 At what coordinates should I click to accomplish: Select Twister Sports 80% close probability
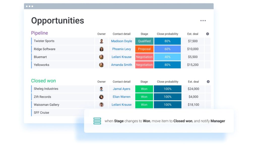pyautogui.click(x=167, y=41)
